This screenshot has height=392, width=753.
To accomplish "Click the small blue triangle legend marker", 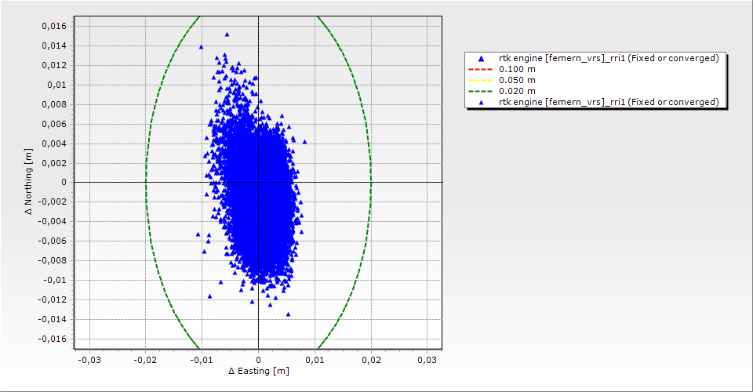I will point(482,102).
